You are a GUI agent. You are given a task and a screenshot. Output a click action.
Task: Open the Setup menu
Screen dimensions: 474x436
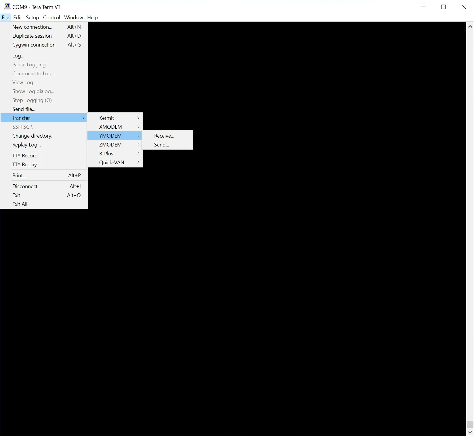pos(33,17)
